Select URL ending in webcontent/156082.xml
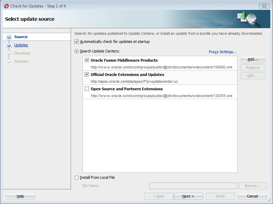The image size is (273, 204). click(x=161, y=67)
